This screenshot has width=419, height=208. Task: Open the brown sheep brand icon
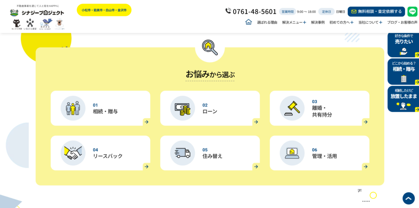point(59,24)
